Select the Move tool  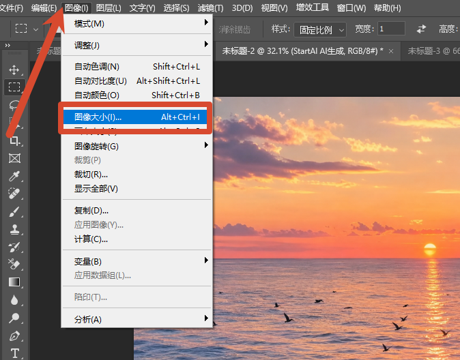pyautogui.click(x=14, y=70)
